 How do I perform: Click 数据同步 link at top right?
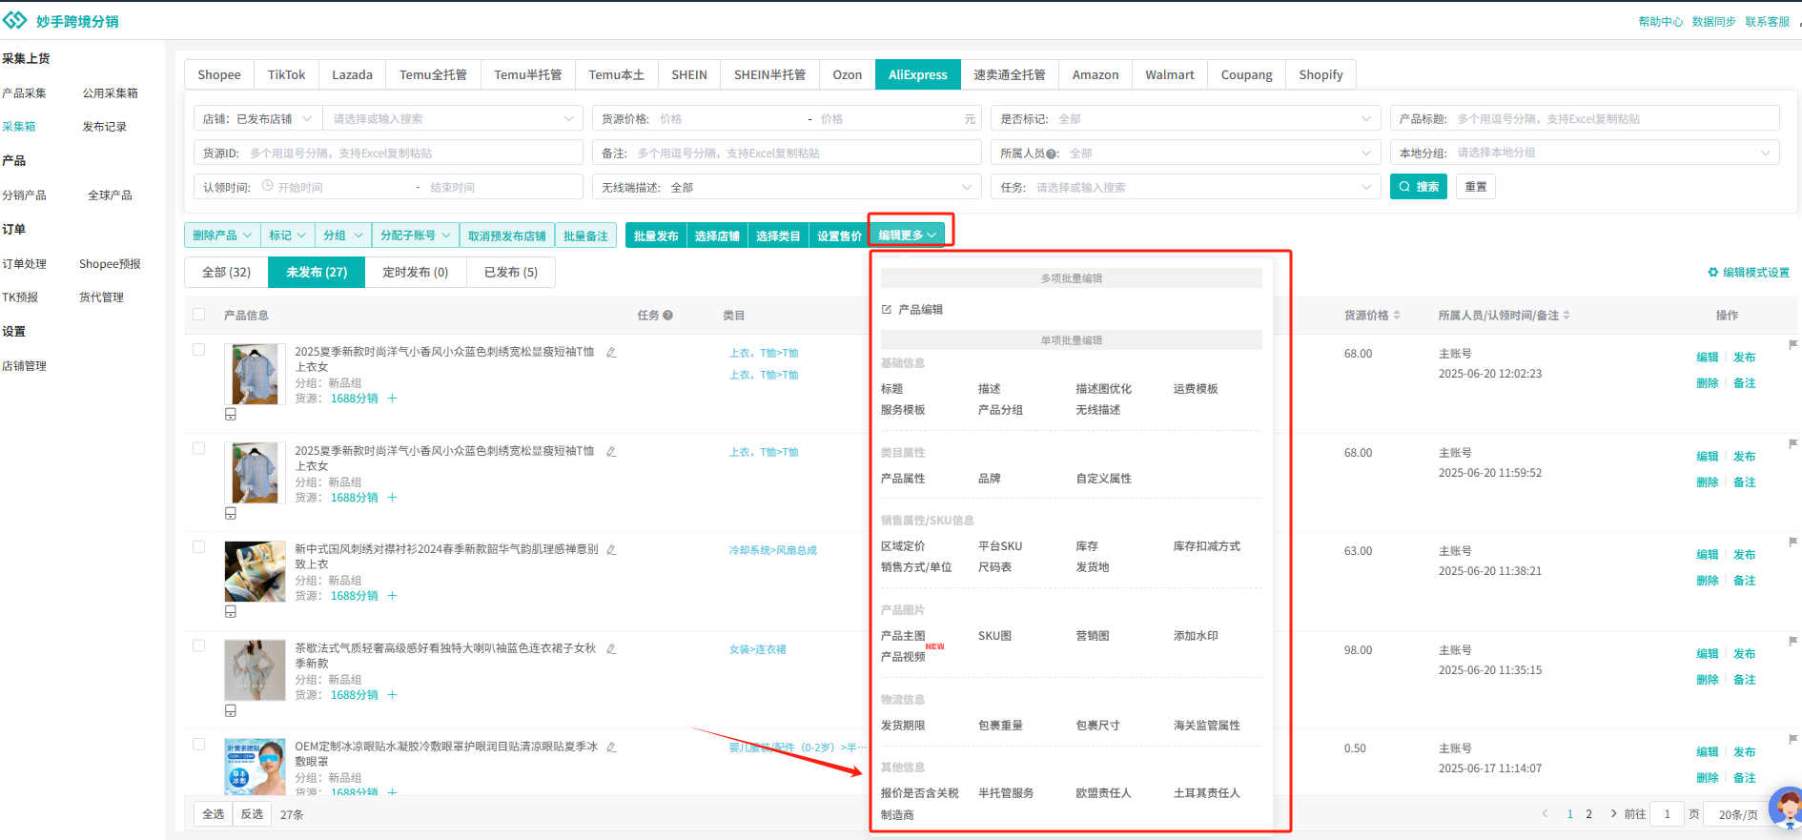(x=1713, y=22)
